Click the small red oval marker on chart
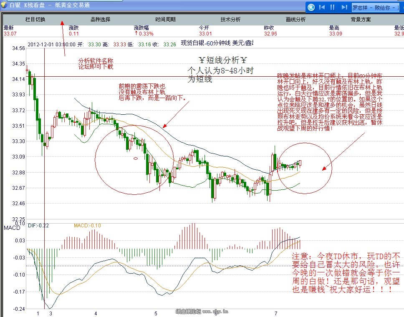This screenshot has width=404, height=317. tap(135, 158)
